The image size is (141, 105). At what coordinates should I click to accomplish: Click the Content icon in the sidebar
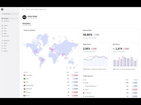click(x=2, y=26)
